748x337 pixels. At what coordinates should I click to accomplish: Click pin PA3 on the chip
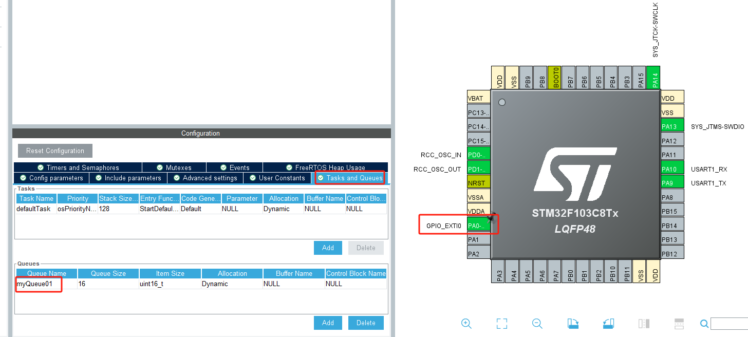point(498,271)
